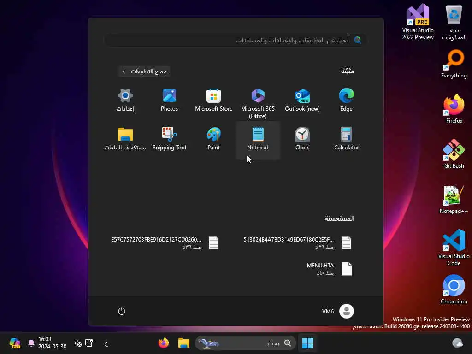The image size is (472, 354).
Task: Open the Settings (إعدادات) pinned app
Action: pyautogui.click(x=125, y=100)
